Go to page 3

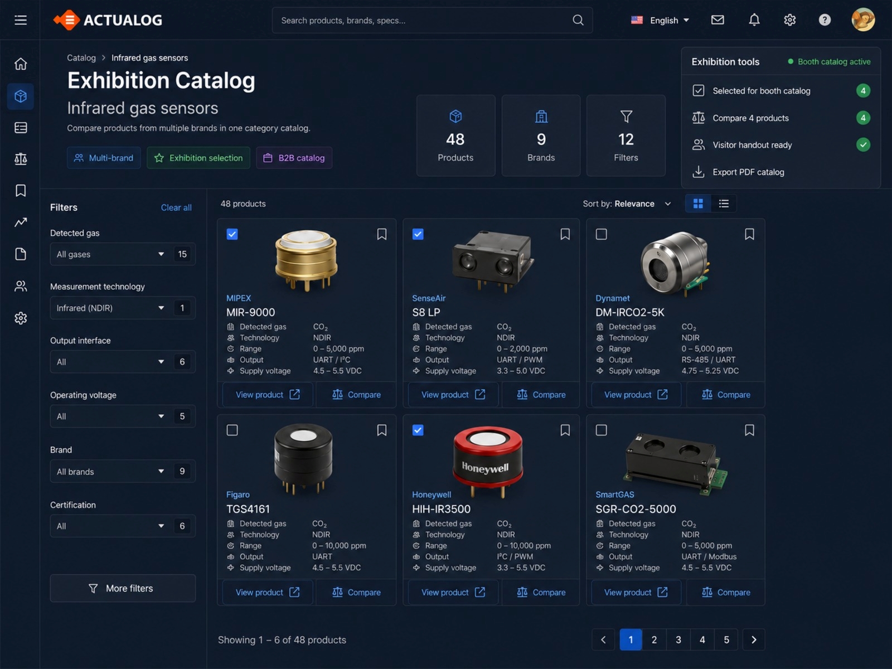click(678, 640)
